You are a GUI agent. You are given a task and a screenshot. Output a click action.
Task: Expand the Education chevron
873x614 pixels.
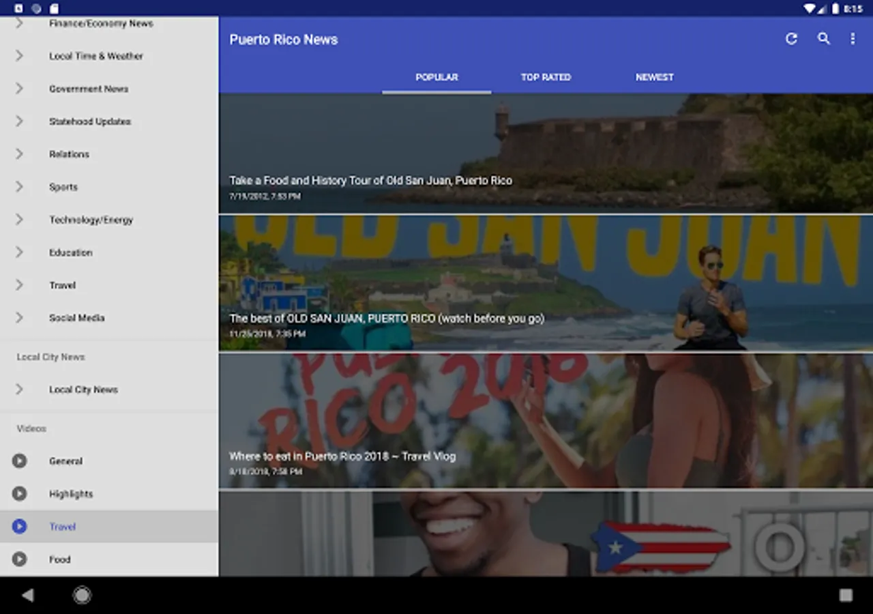click(19, 252)
